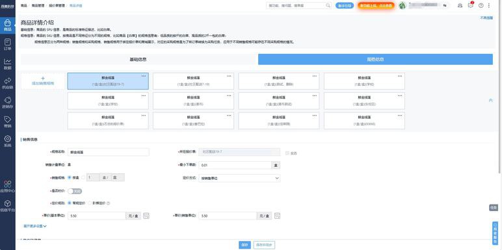Click the vertical blue side tab at bottom right
This screenshot has height=250, width=502.
point(495,233)
